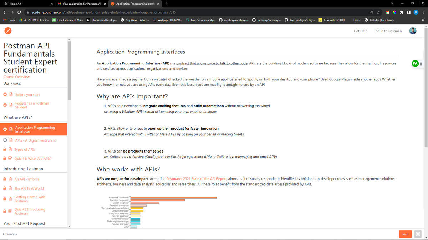Open the Google Meet-style colorful extension icon
Screen dimensions: 428x240
[388, 12]
